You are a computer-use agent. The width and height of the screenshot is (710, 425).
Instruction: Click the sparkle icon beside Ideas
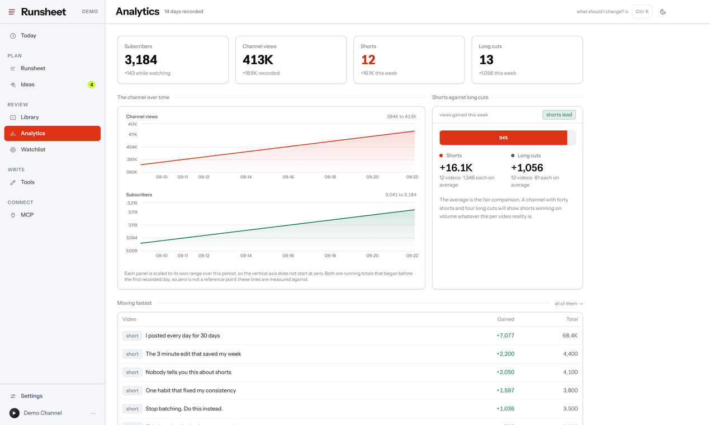[x=13, y=84]
